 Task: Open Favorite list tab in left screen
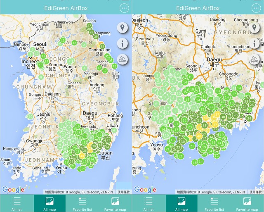tap(82, 203)
